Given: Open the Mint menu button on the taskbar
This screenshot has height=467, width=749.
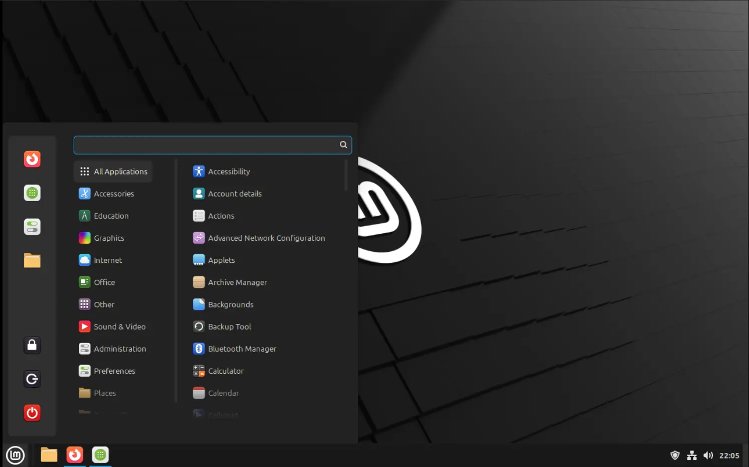Looking at the screenshot, I should (x=15, y=455).
